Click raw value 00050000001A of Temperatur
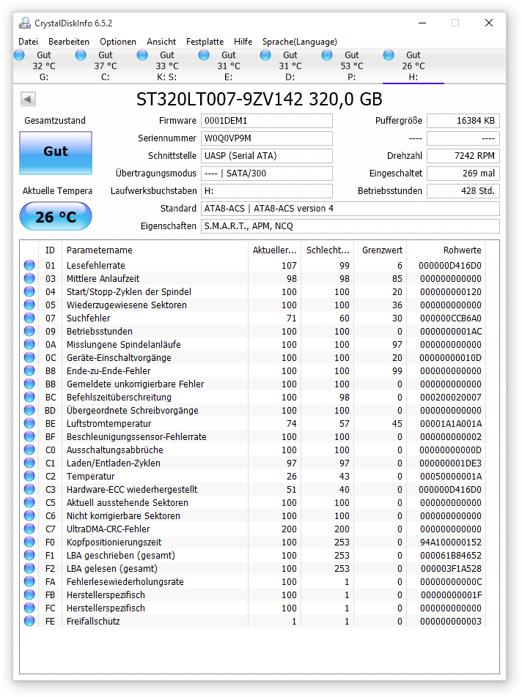522x697 pixels. 450,477
